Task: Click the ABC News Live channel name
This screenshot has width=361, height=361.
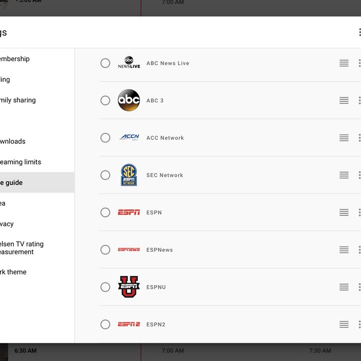Action: [x=168, y=63]
